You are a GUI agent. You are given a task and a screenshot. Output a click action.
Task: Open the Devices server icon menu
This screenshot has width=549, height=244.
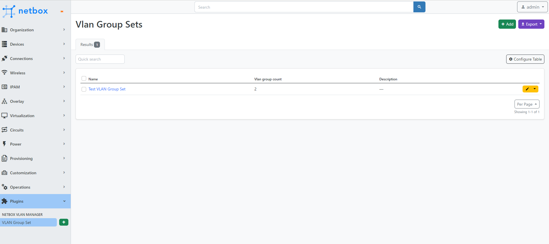coord(5,44)
